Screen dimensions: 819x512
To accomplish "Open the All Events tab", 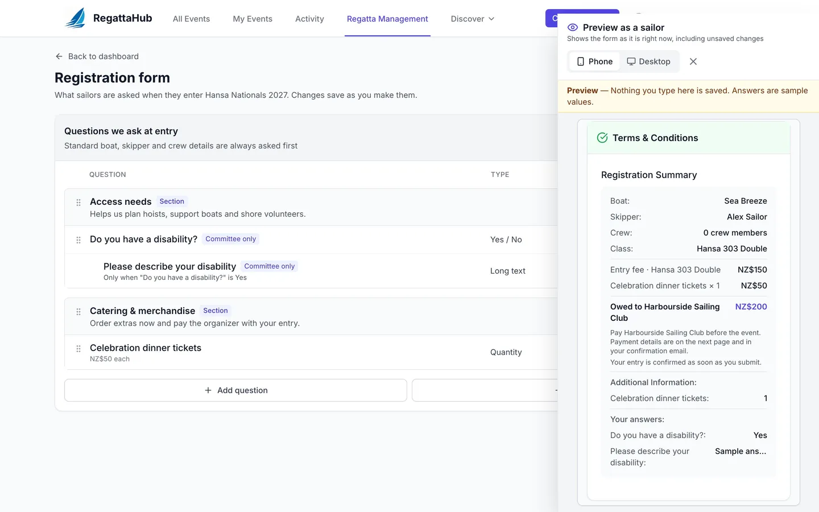I will coord(191,19).
